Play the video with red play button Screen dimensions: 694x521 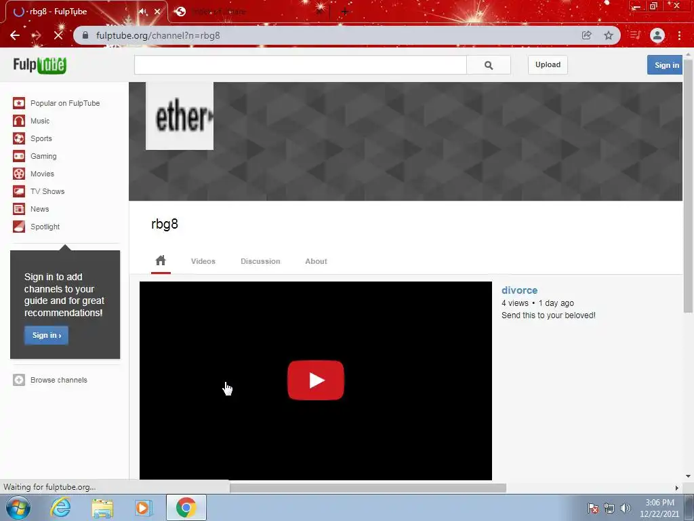(316, 380)
